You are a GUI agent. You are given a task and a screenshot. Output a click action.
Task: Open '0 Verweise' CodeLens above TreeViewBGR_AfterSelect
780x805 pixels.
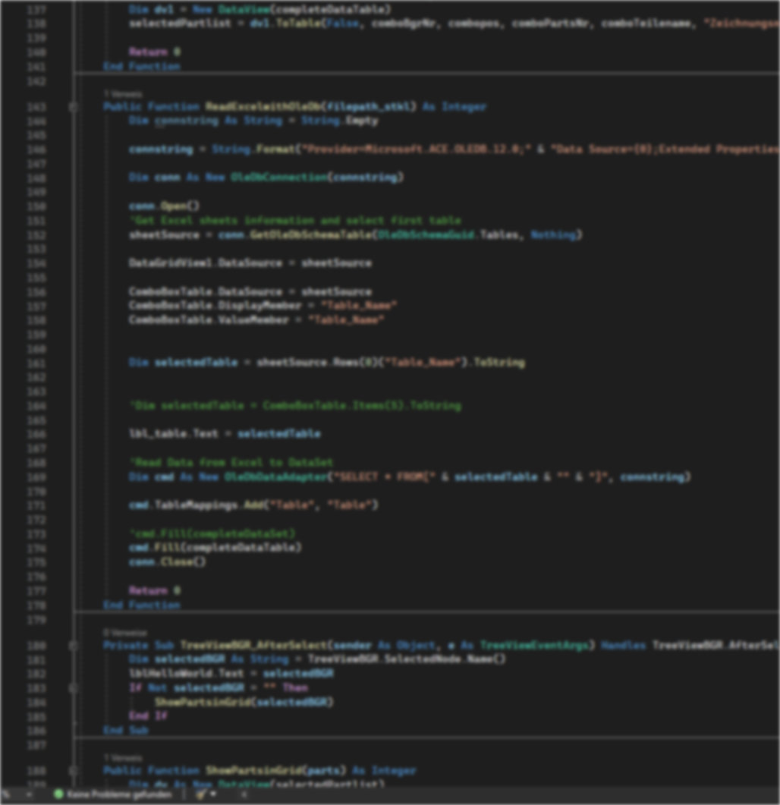[125, 632]
